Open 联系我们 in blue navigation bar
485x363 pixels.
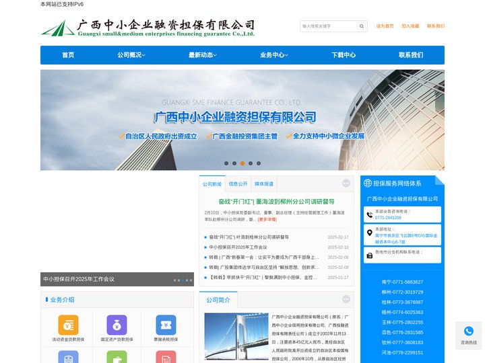pos(411,55)
